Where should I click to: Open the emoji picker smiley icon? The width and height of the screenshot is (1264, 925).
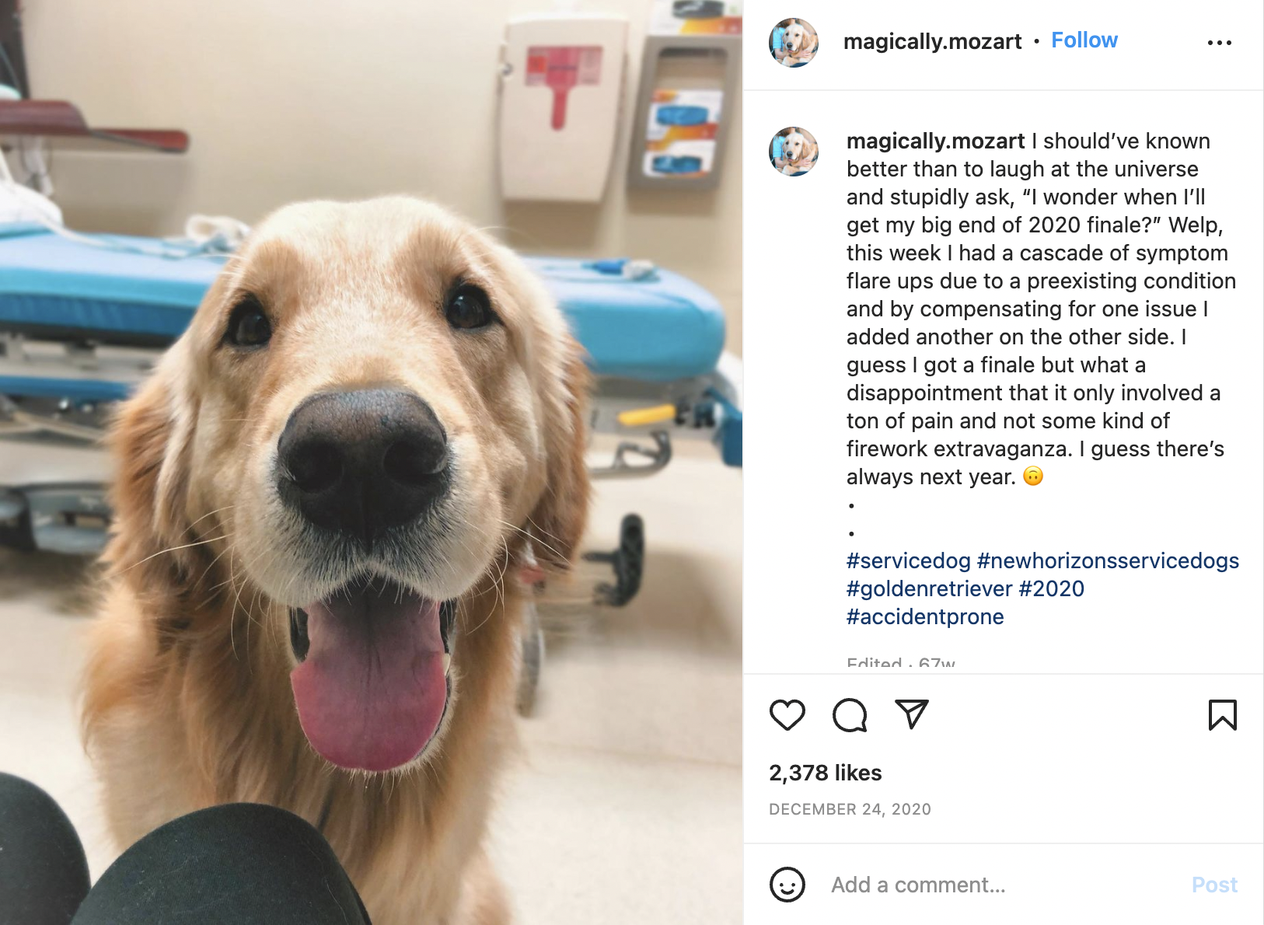(x=787, y=885)
